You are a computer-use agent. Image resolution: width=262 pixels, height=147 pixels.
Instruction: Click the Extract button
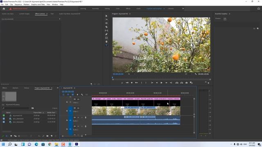coord(182,82)
